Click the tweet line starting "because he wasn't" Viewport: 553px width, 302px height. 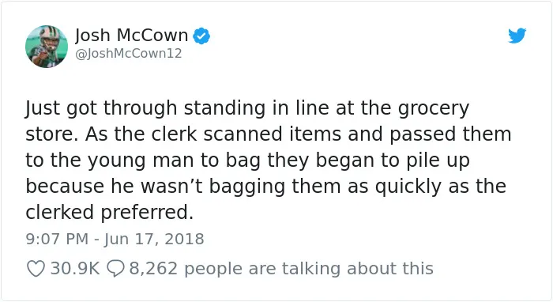coord(266,187)
